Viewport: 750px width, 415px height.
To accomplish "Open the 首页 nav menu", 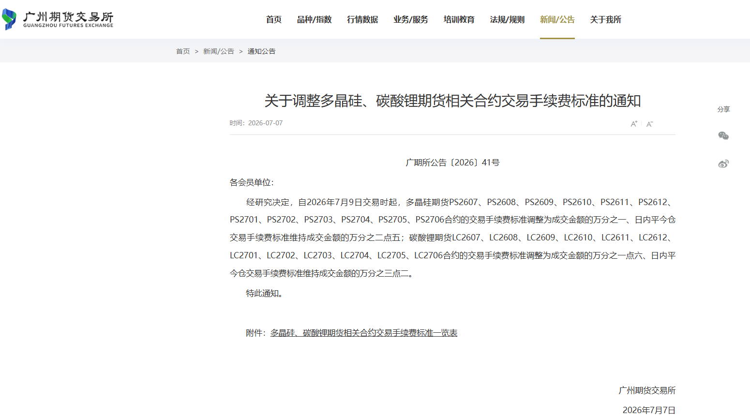I will (274, 19).
